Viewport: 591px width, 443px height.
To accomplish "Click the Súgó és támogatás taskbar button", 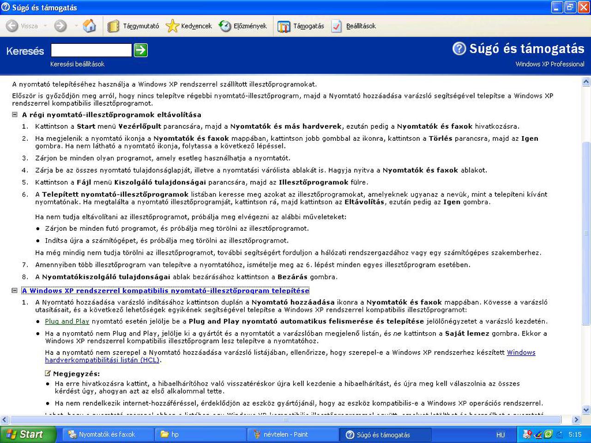I will 386,434.
